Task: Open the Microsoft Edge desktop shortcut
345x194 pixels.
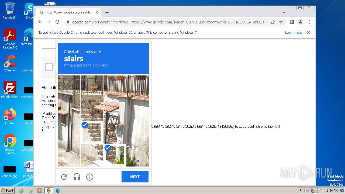Action: 27,37
